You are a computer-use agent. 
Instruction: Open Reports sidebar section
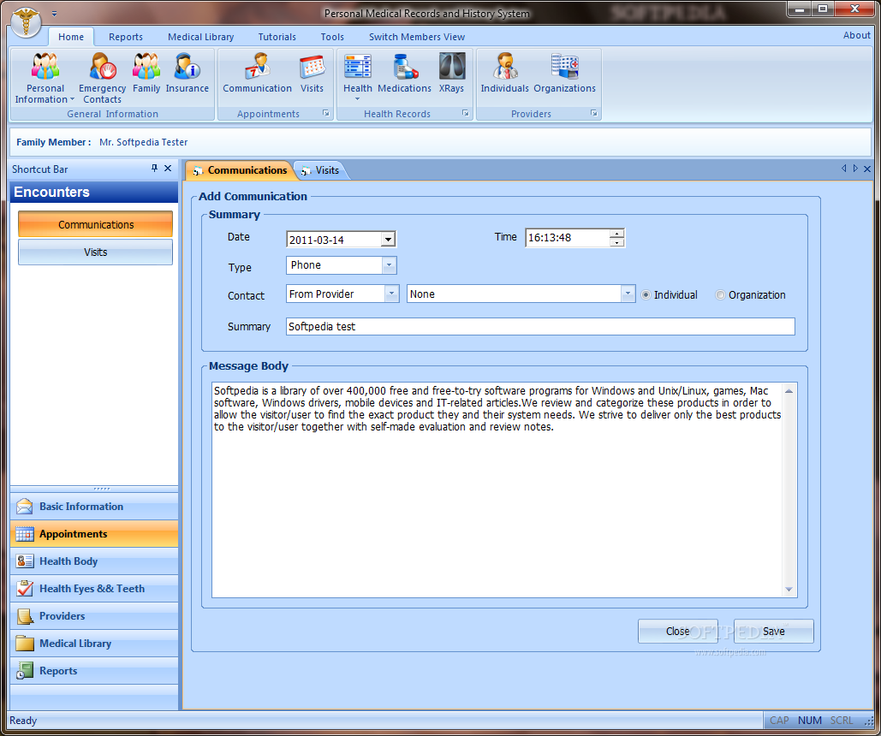(x=94, y=671)
